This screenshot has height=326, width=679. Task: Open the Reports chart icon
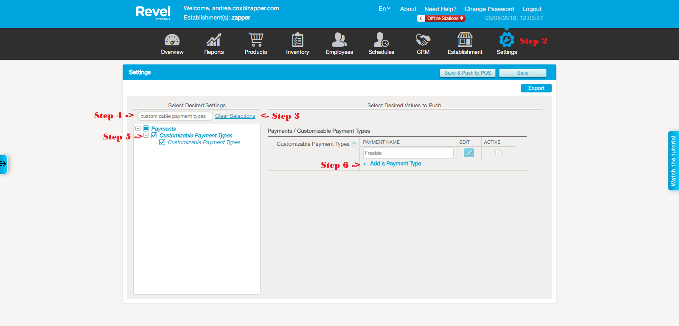click(x=213, y=40)
